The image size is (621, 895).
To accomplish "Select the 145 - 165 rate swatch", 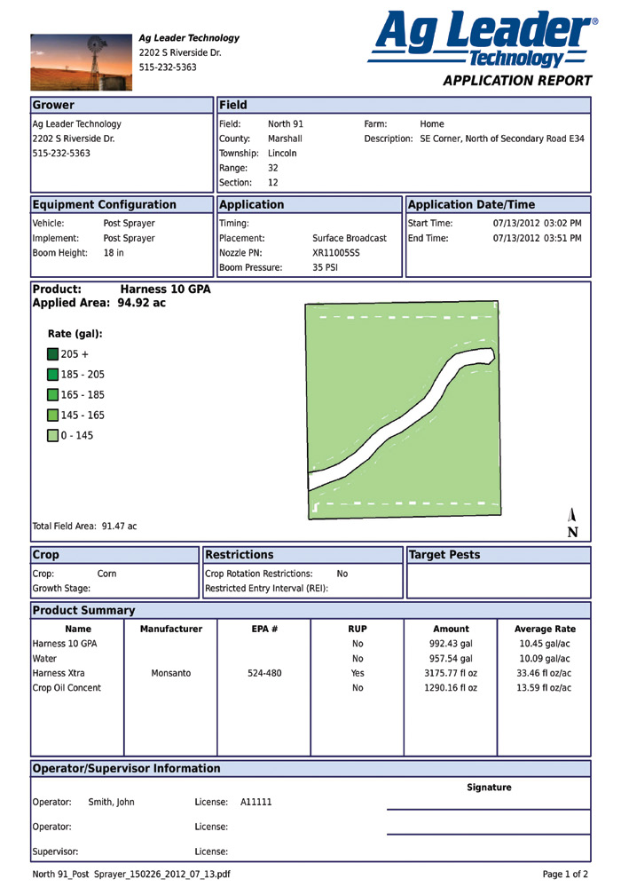I will (x=52, y=416).
